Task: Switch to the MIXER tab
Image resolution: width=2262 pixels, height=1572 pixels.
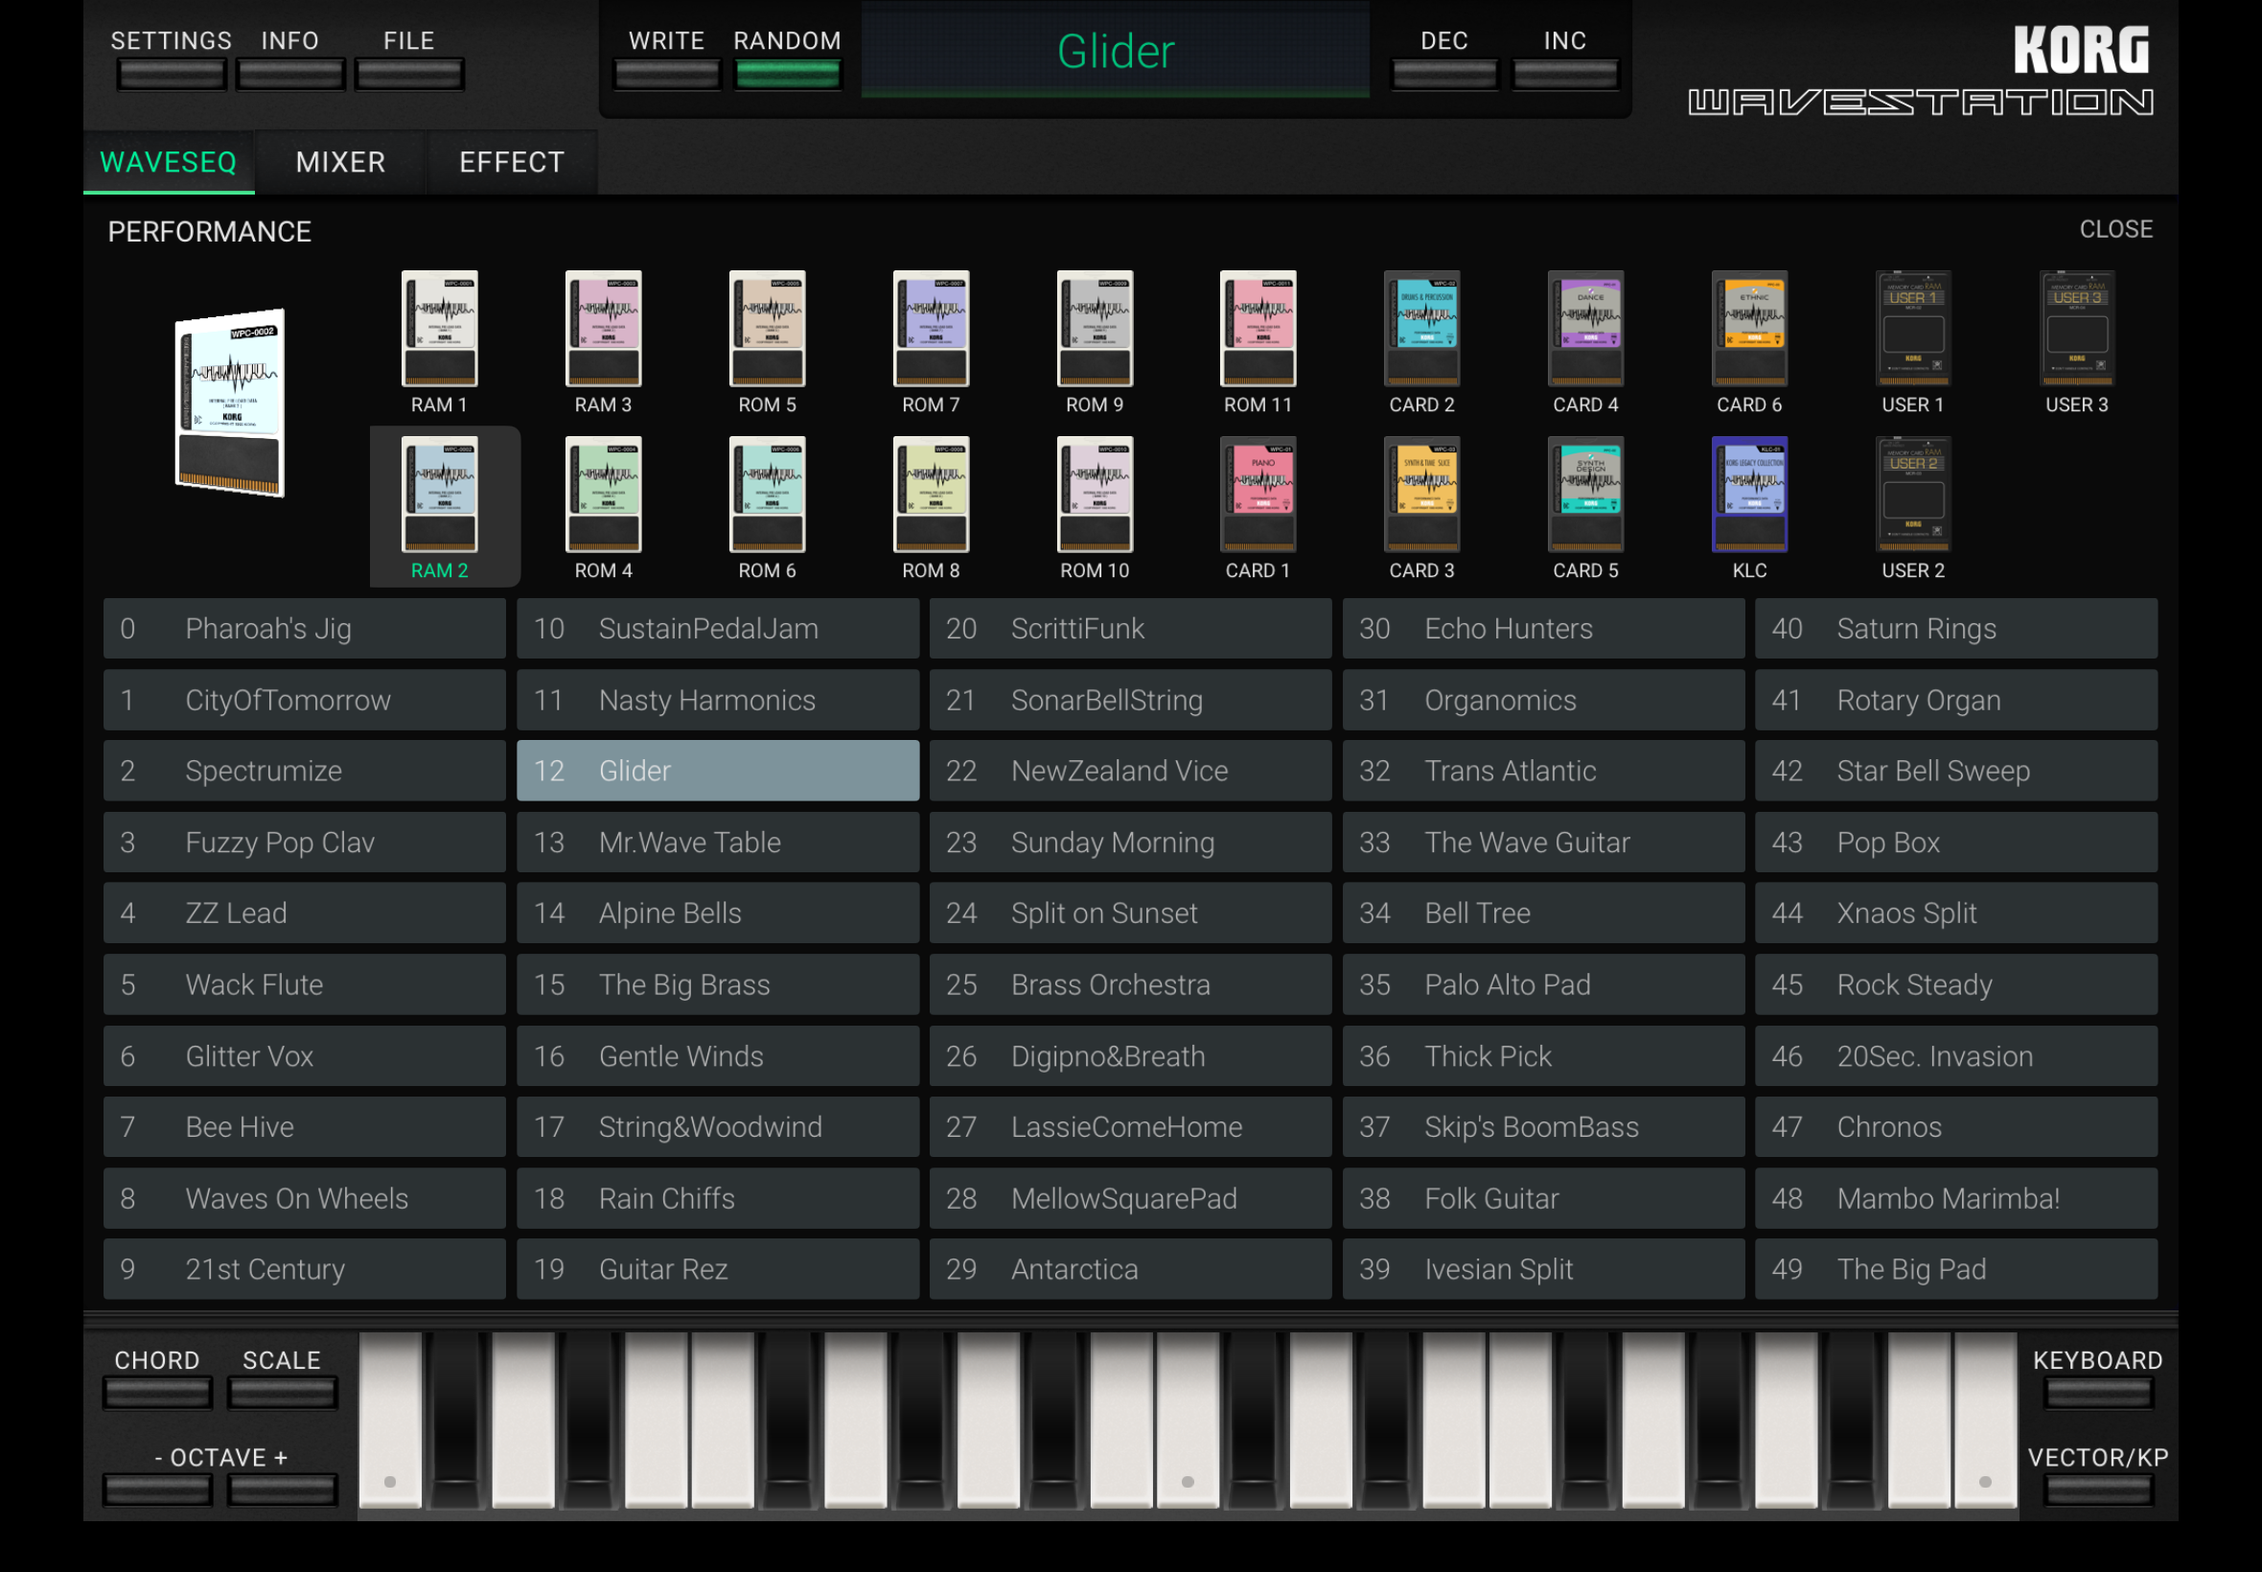Action: (x=340, y=163)
